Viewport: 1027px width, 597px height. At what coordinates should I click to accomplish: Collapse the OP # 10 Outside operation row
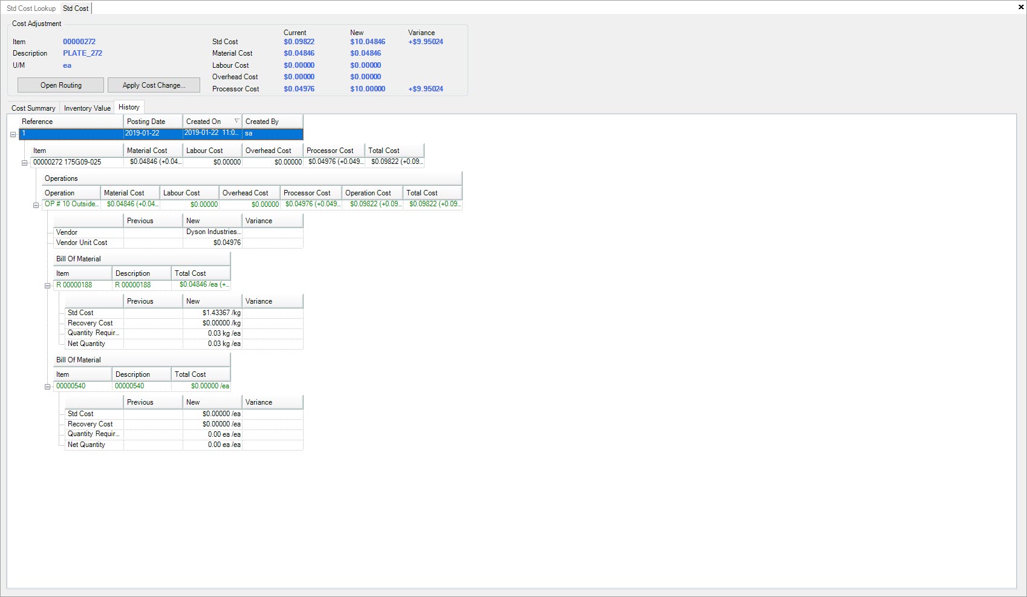[36, 205]
